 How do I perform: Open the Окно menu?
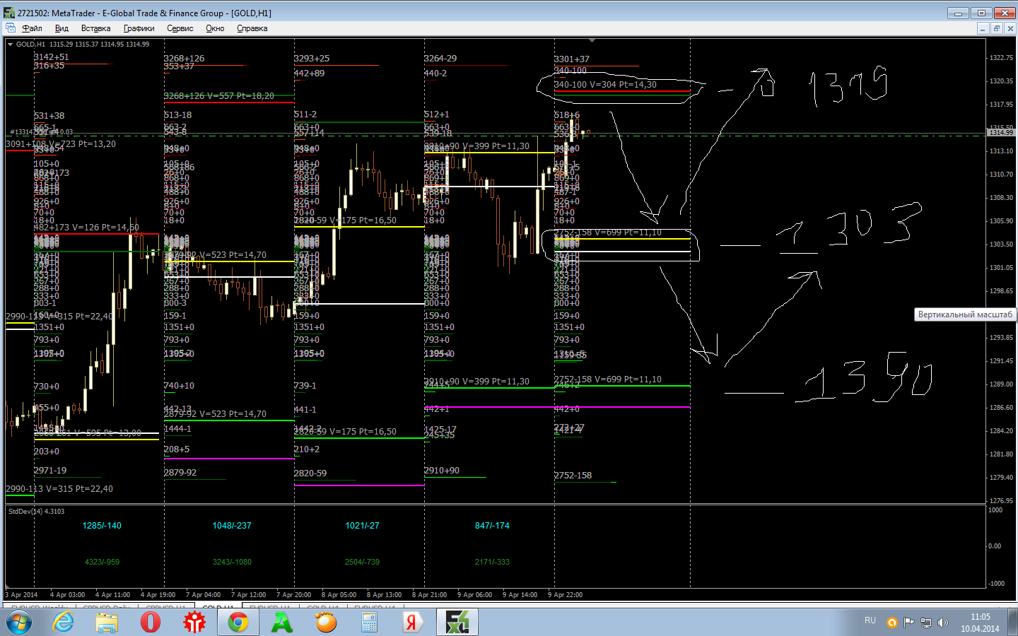click(215, 28)
